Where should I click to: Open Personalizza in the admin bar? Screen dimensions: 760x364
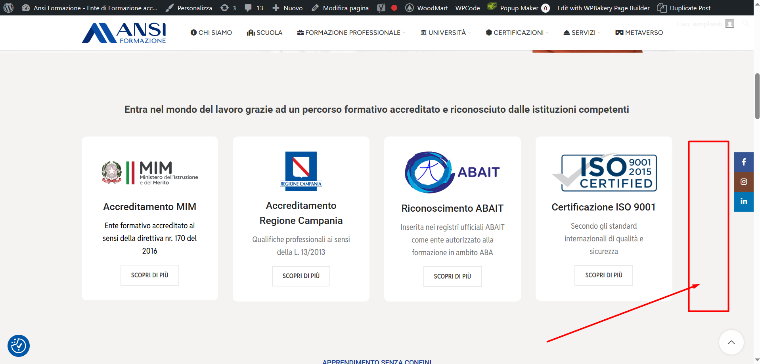189,8
